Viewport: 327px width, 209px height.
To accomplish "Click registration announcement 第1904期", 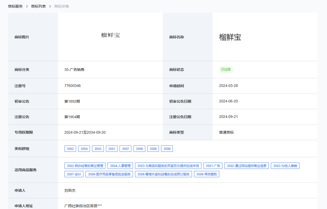I will 72,117.
